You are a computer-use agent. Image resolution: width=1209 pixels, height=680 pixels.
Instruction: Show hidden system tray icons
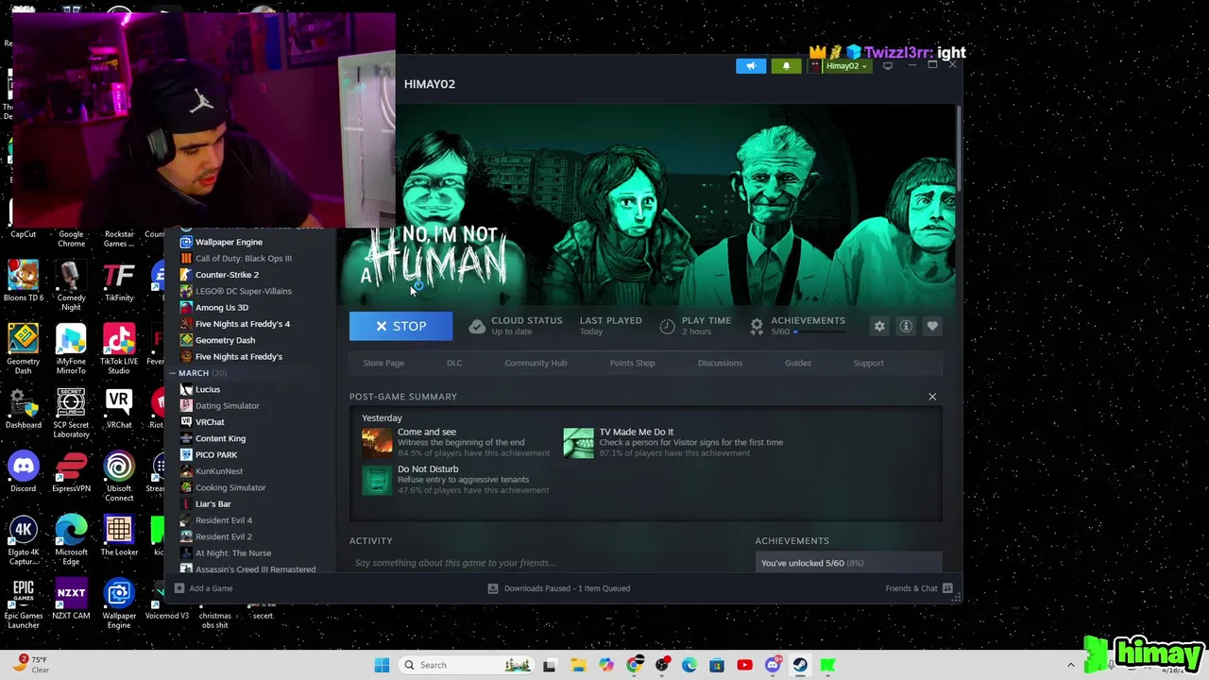coord(1070,665)
